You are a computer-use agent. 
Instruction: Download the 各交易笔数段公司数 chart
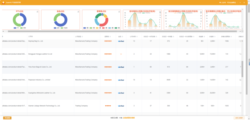(x=201, y=11)
